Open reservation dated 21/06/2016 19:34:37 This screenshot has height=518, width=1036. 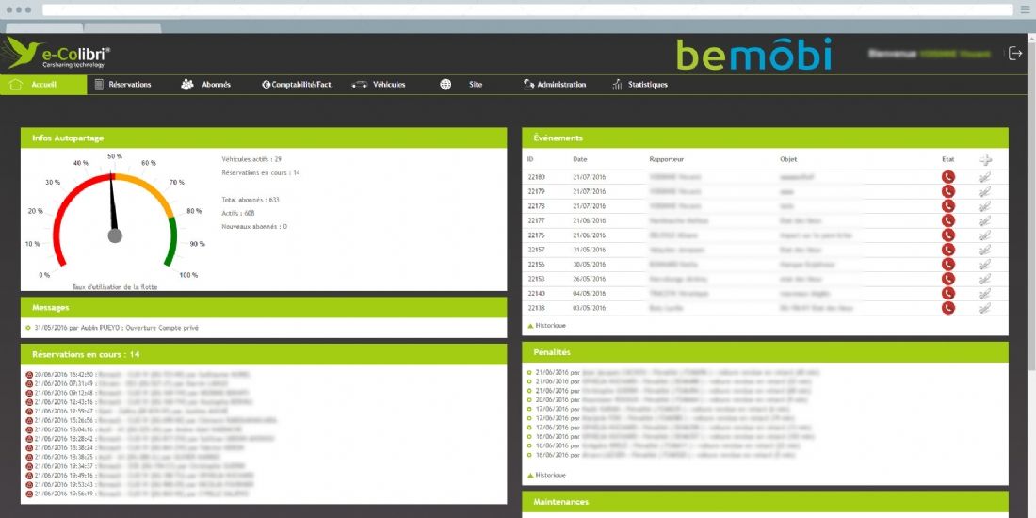tap(140, 466)
